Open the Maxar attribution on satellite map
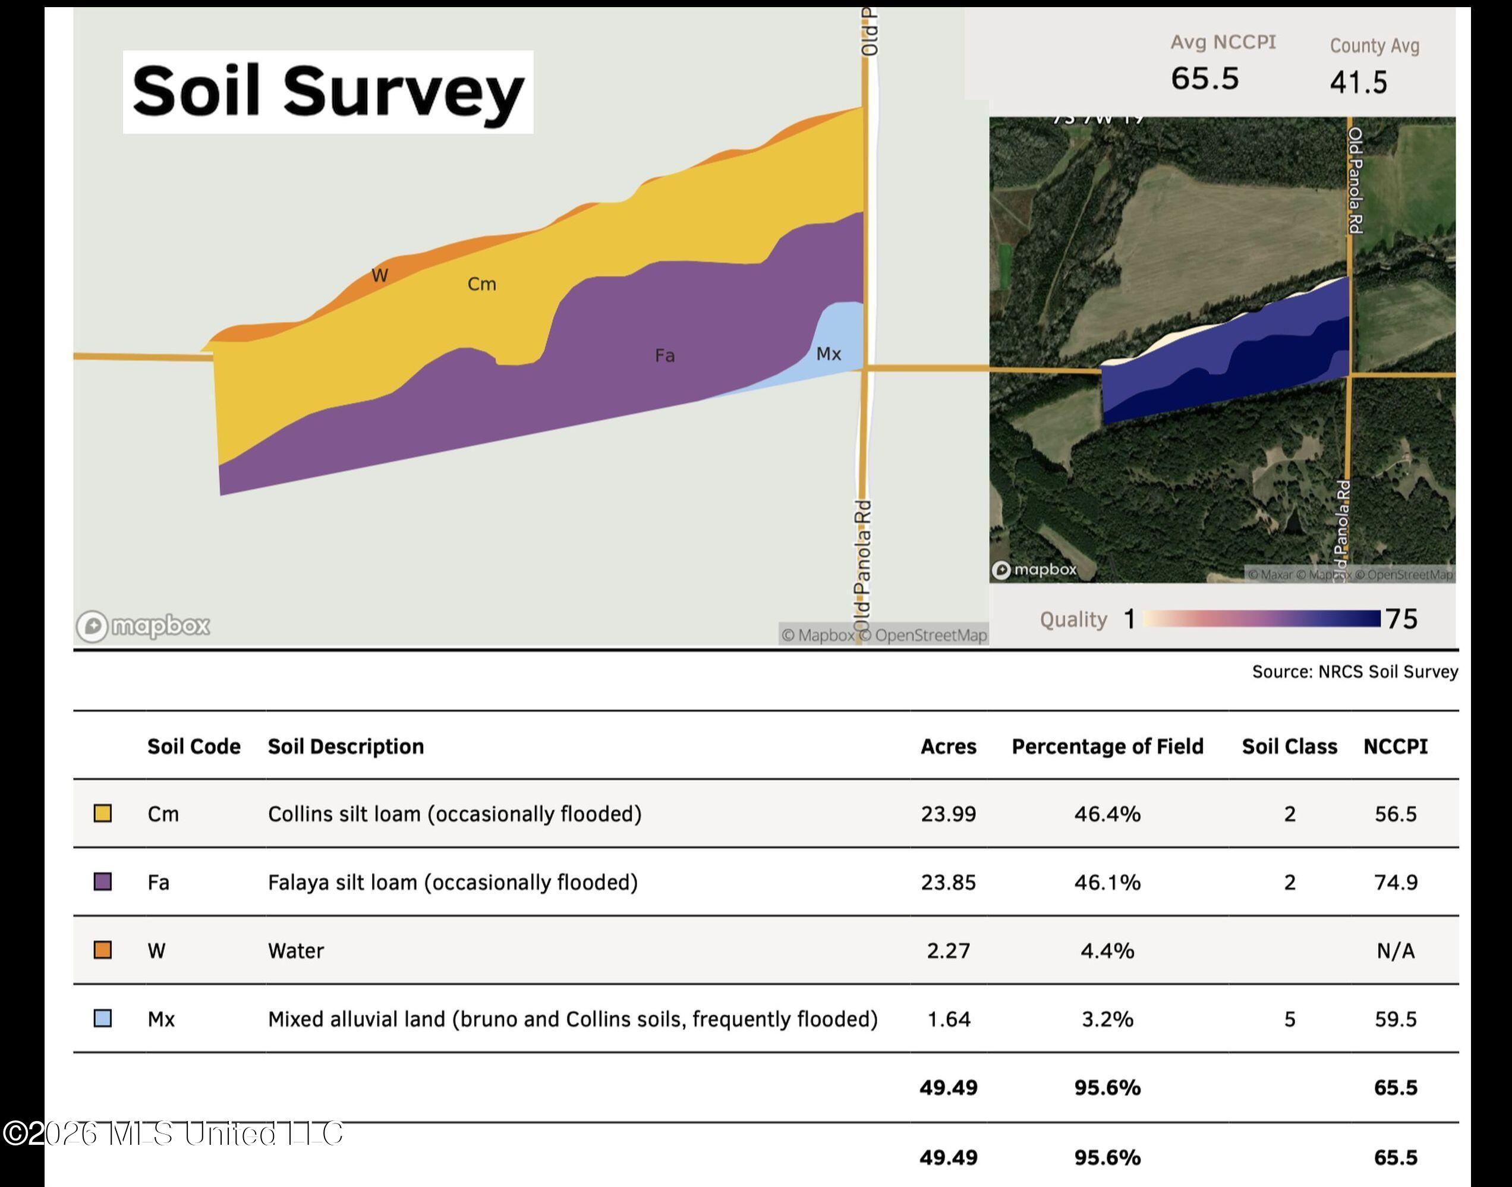The height and width of the screenshot is (1187, 1512). point(1271,575)
